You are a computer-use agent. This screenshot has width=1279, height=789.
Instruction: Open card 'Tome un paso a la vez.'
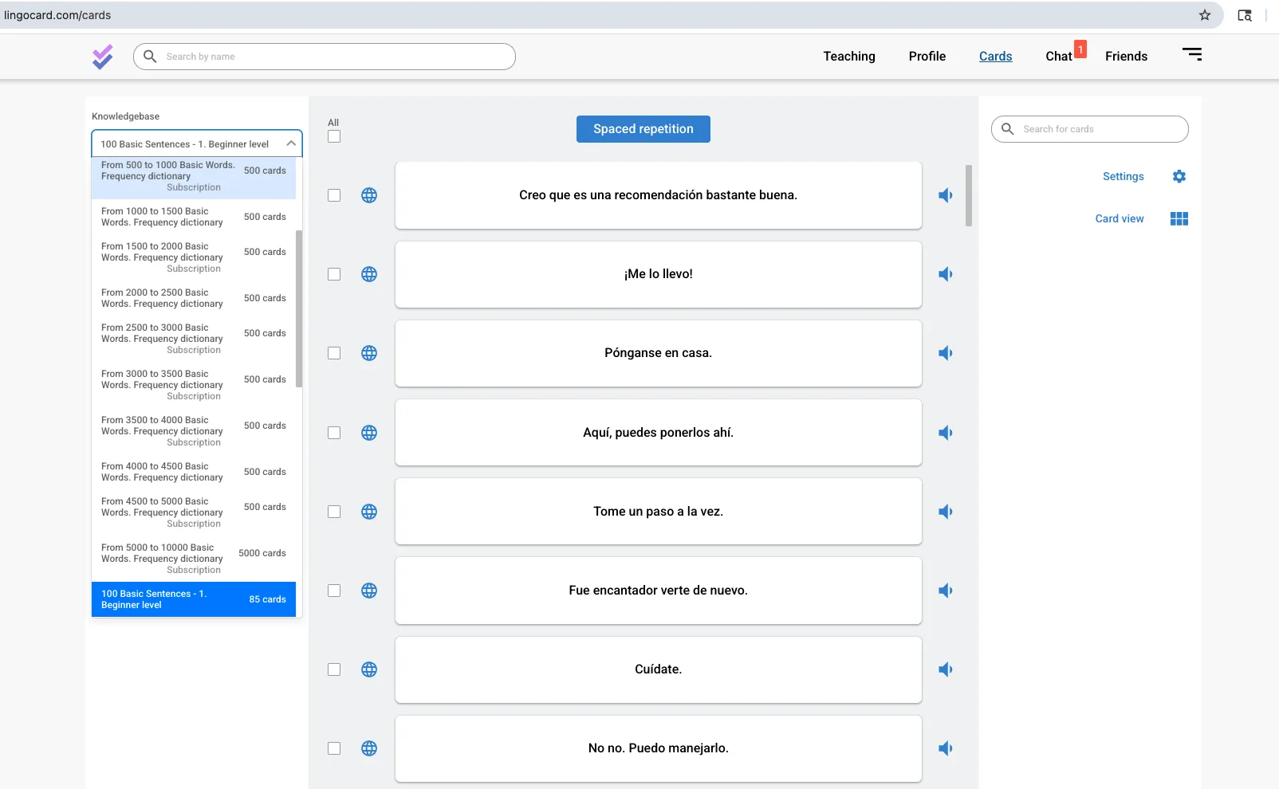(659, 512)
